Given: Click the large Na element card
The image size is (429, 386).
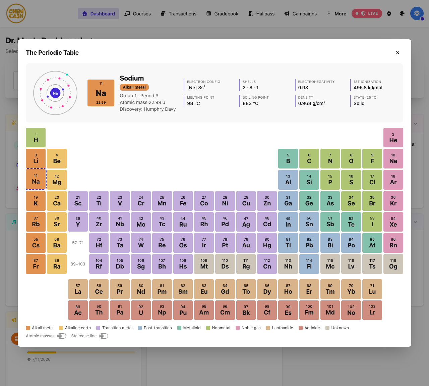Looking at the screenshot, I should coord(101,93).
